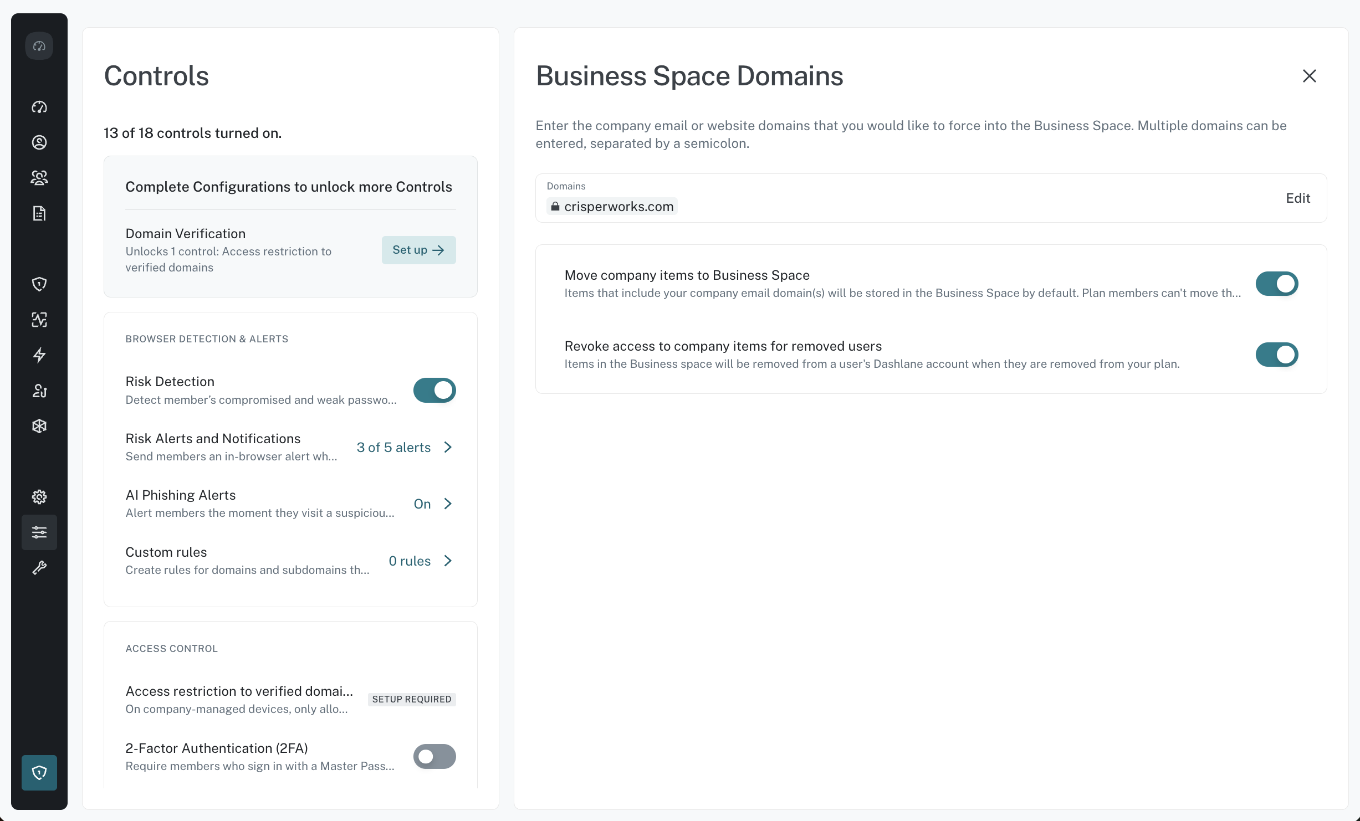
Task: Open the single-user account icon in sidebar
Action: pyautogui.click(x=39, y=142)
